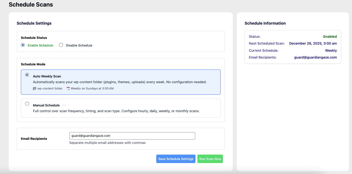352x174 pixels.
Task: Choose the Auto Weekly Scan radio option
Action: click(x=27, y=75)
